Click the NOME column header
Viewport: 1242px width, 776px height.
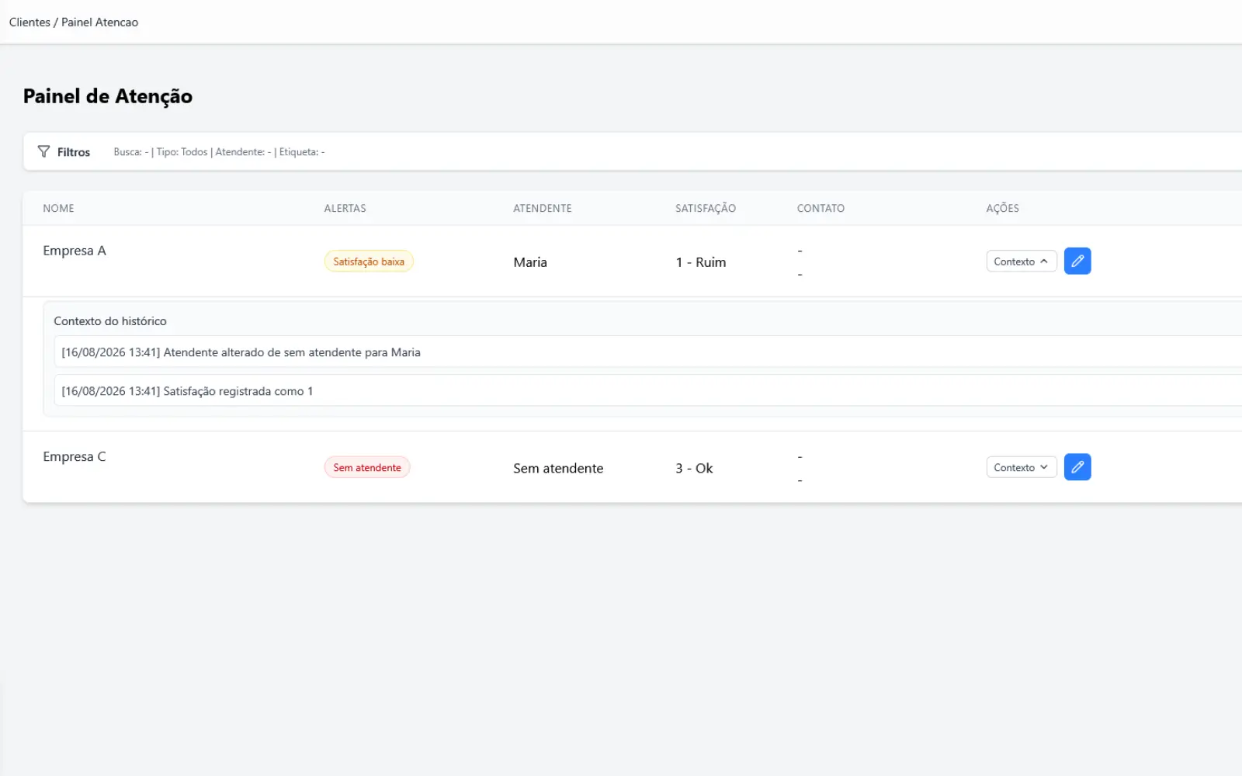[x=58, y=208]
